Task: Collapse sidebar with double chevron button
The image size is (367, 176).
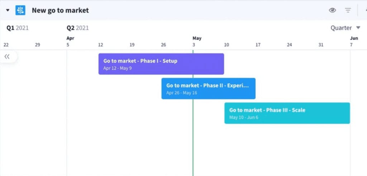Action: pyautogui.click(x=7, y=56)
